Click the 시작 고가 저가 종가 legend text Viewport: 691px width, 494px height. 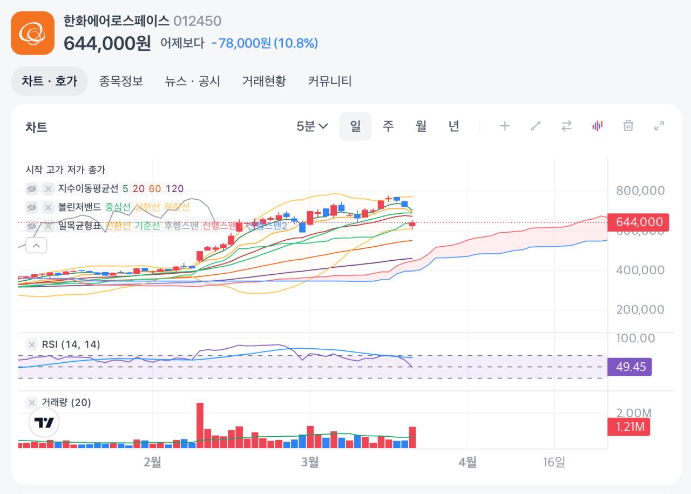click(x=65, y=170)
